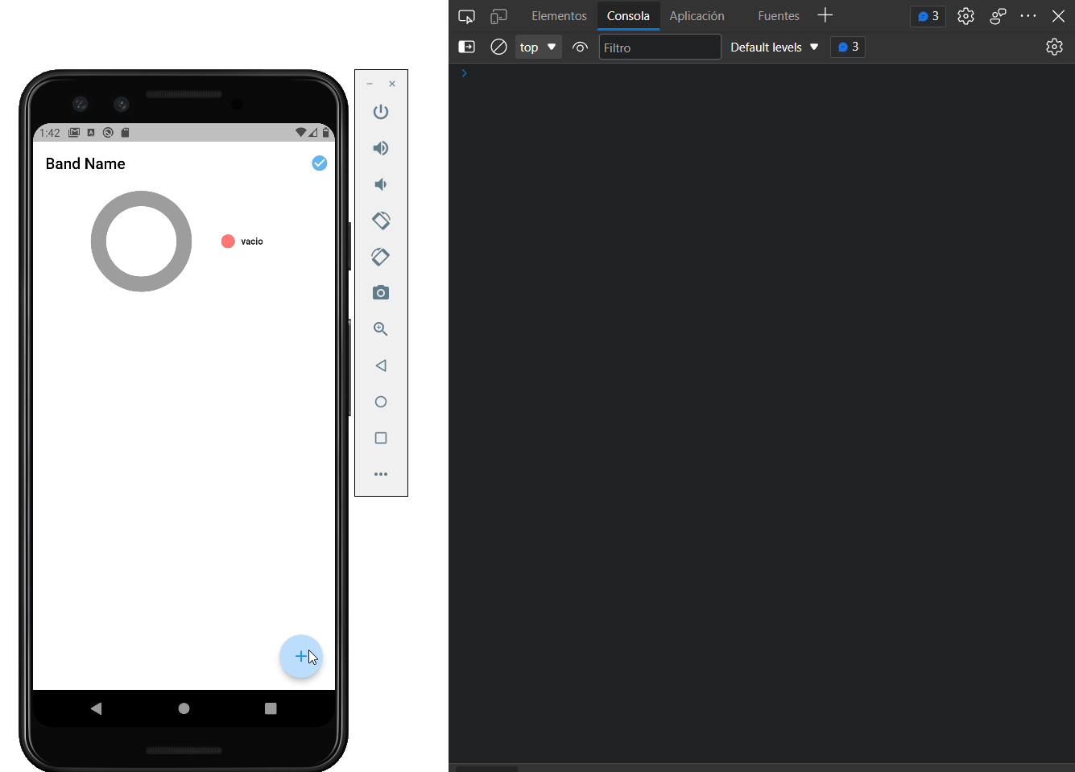1075x772 pixels.
Task: Tap the blue check icon next to Band Name
Action: coord(320,163)
